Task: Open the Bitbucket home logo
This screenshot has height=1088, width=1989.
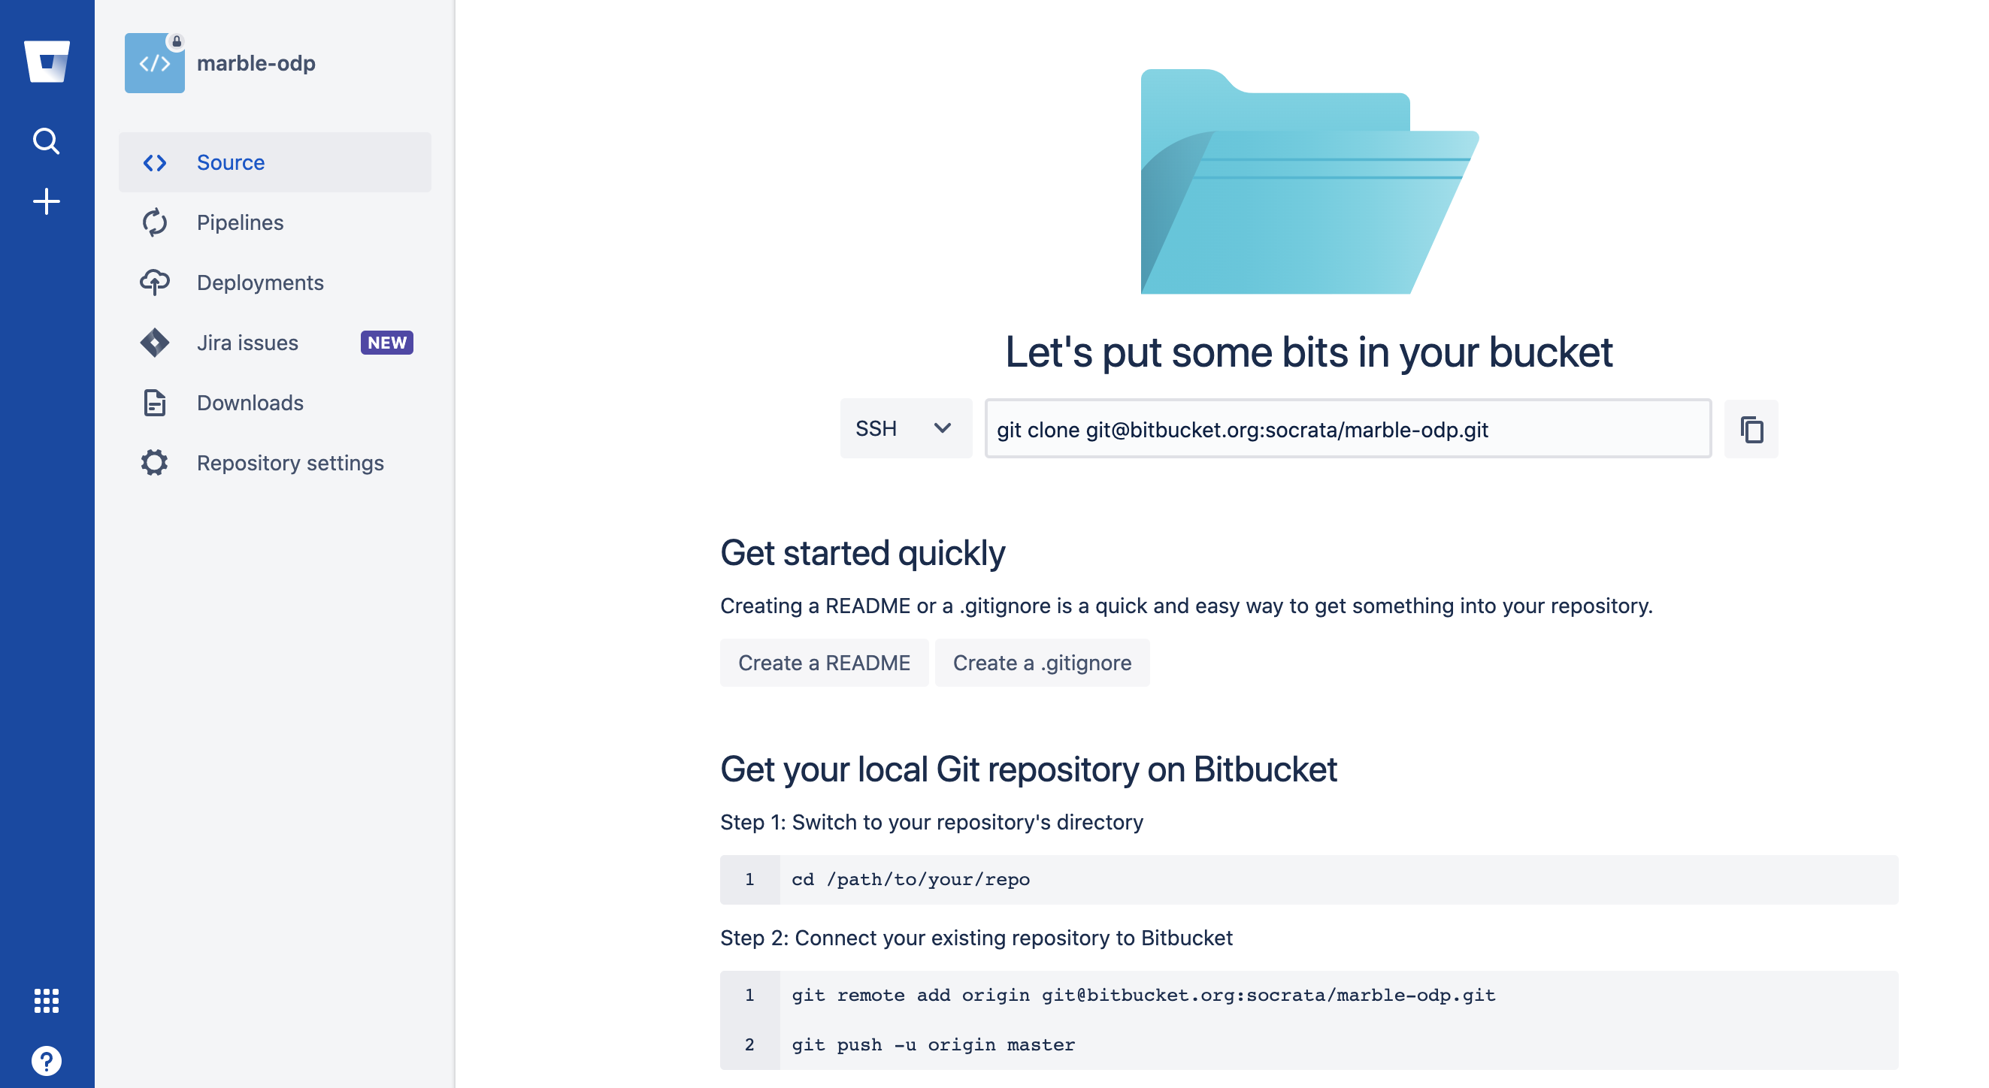Action: [x=47, y=61]
